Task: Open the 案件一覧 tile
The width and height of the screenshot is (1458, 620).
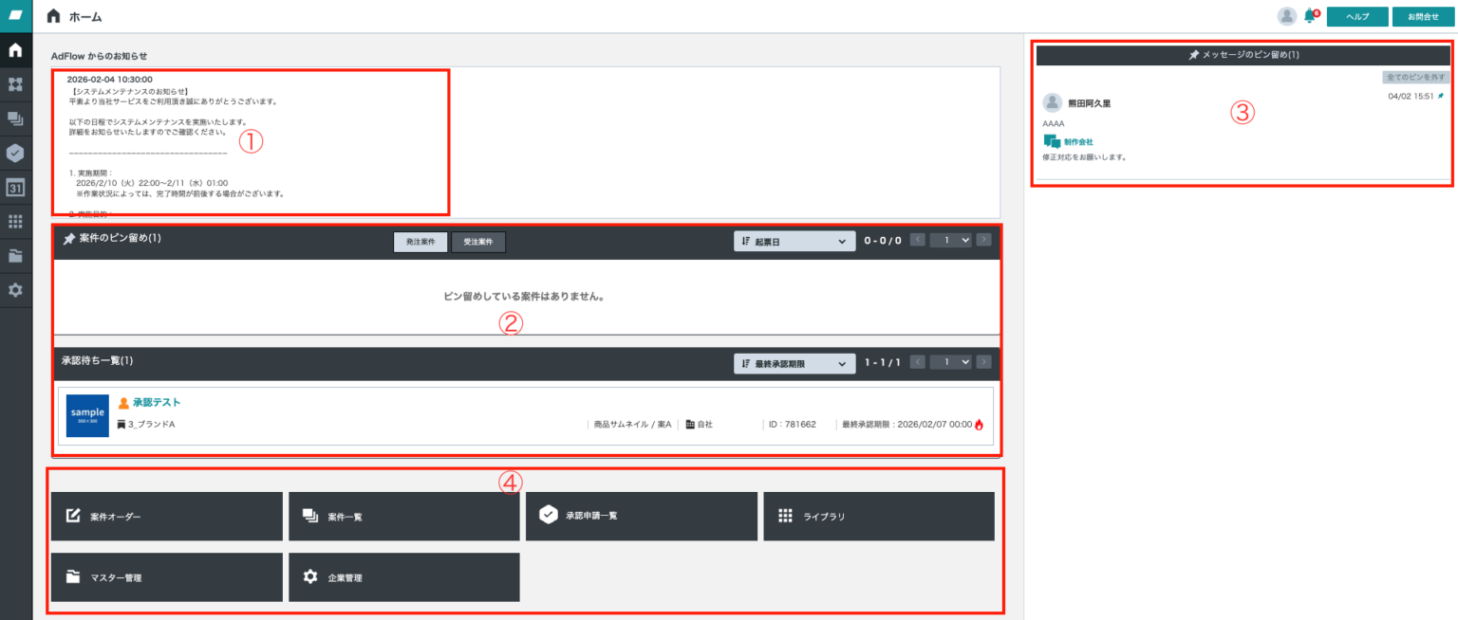Action: [x=404, y=517]
